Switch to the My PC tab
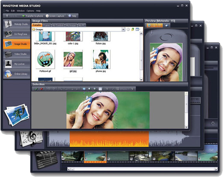Screen dimensions: 223x177 [x=82, y=25]
